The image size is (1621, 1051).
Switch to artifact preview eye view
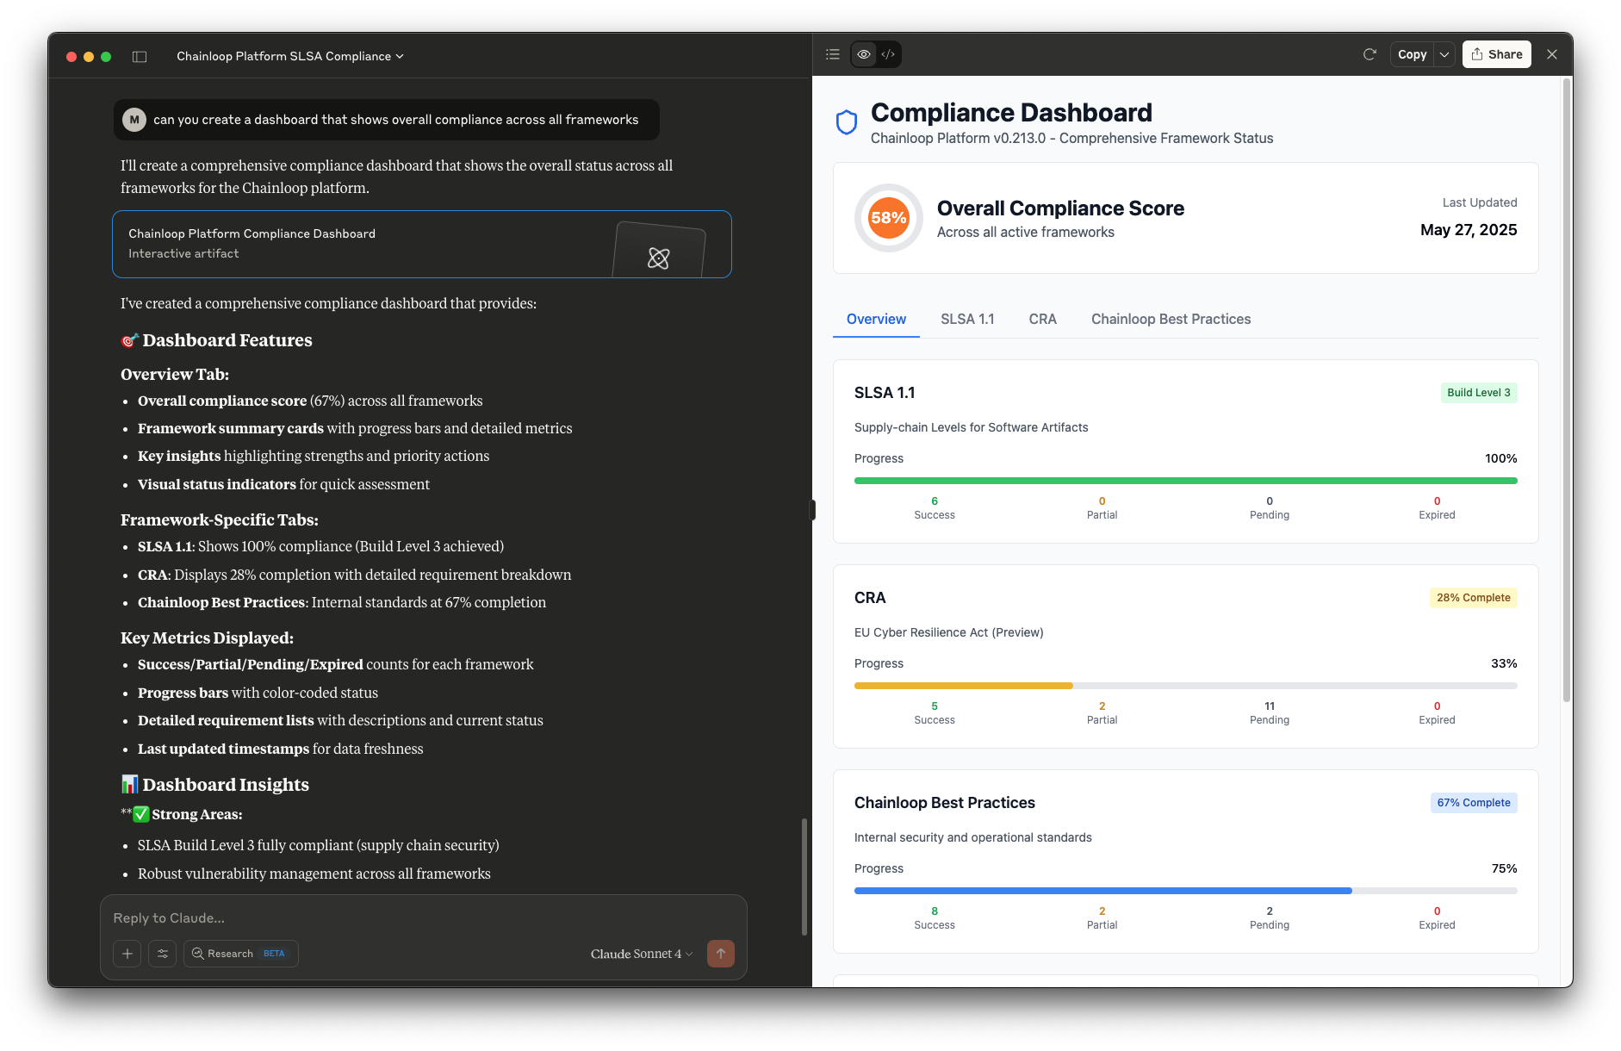coord(863,54)
